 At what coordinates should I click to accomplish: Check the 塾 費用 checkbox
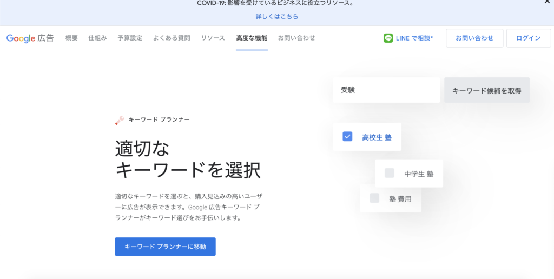point(374,198)
